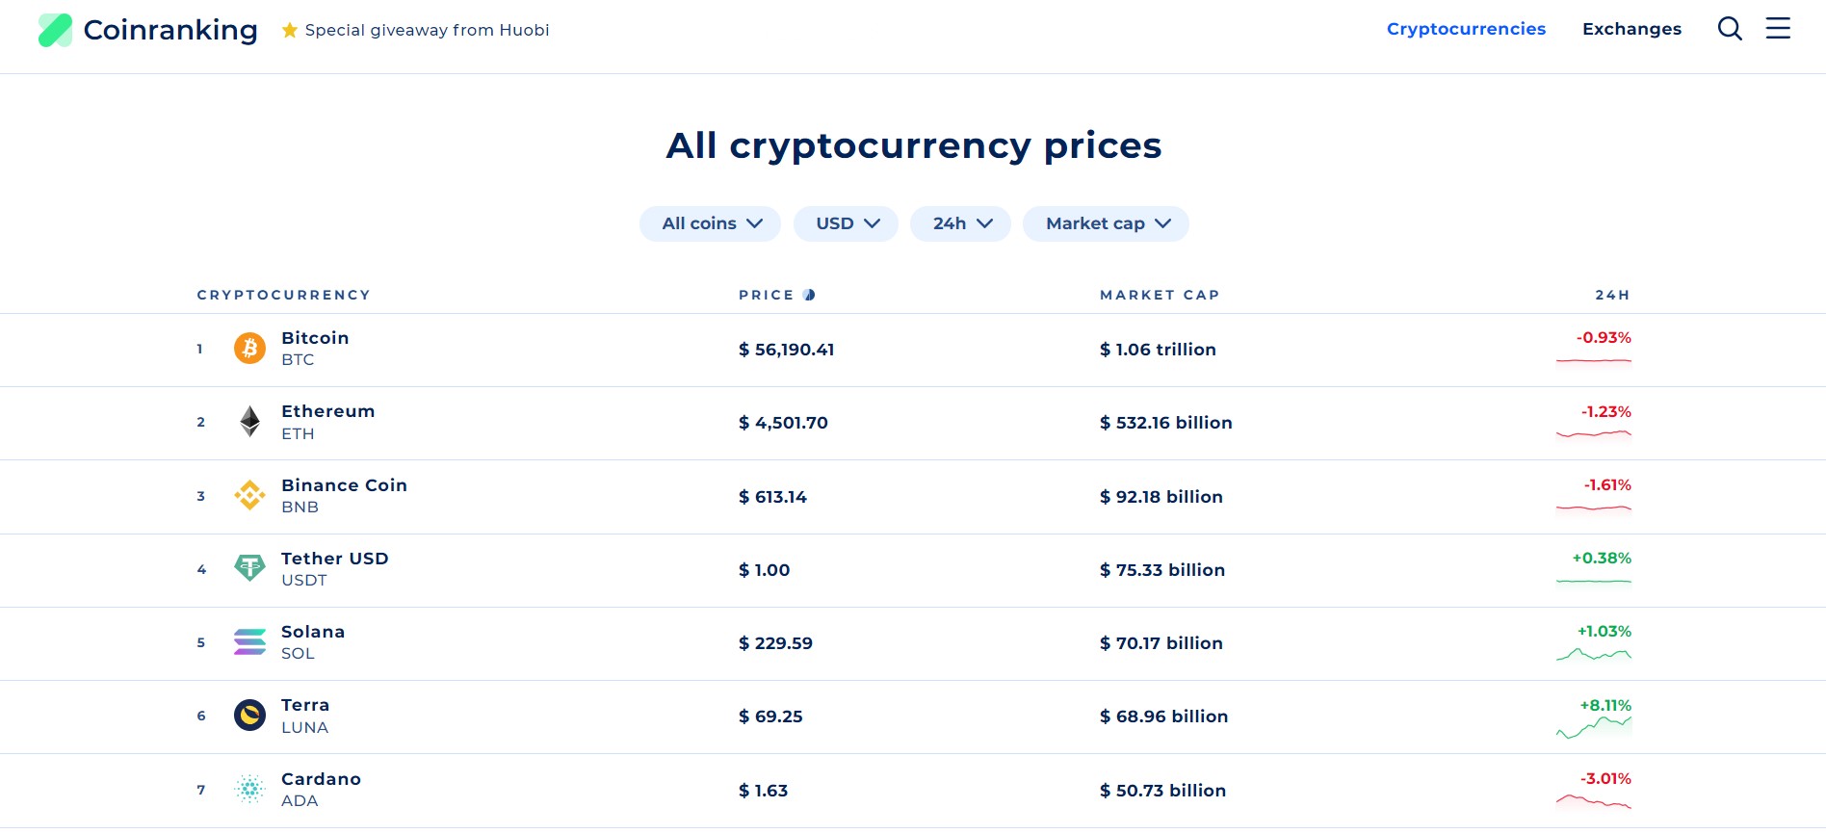Image resolution: width=1826 pixels, height=834 pixels.
Task: Expand the Market cap sort dropdown
Action: coord(1106,223)
